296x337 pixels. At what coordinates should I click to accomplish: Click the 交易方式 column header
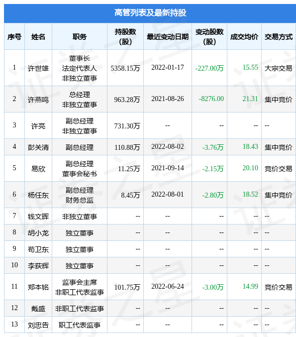pyautogui.click(x=279, y=37)
